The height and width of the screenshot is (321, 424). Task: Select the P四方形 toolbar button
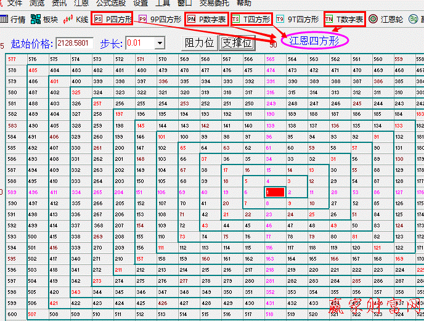pyautogui.click(x=113, y=19)
